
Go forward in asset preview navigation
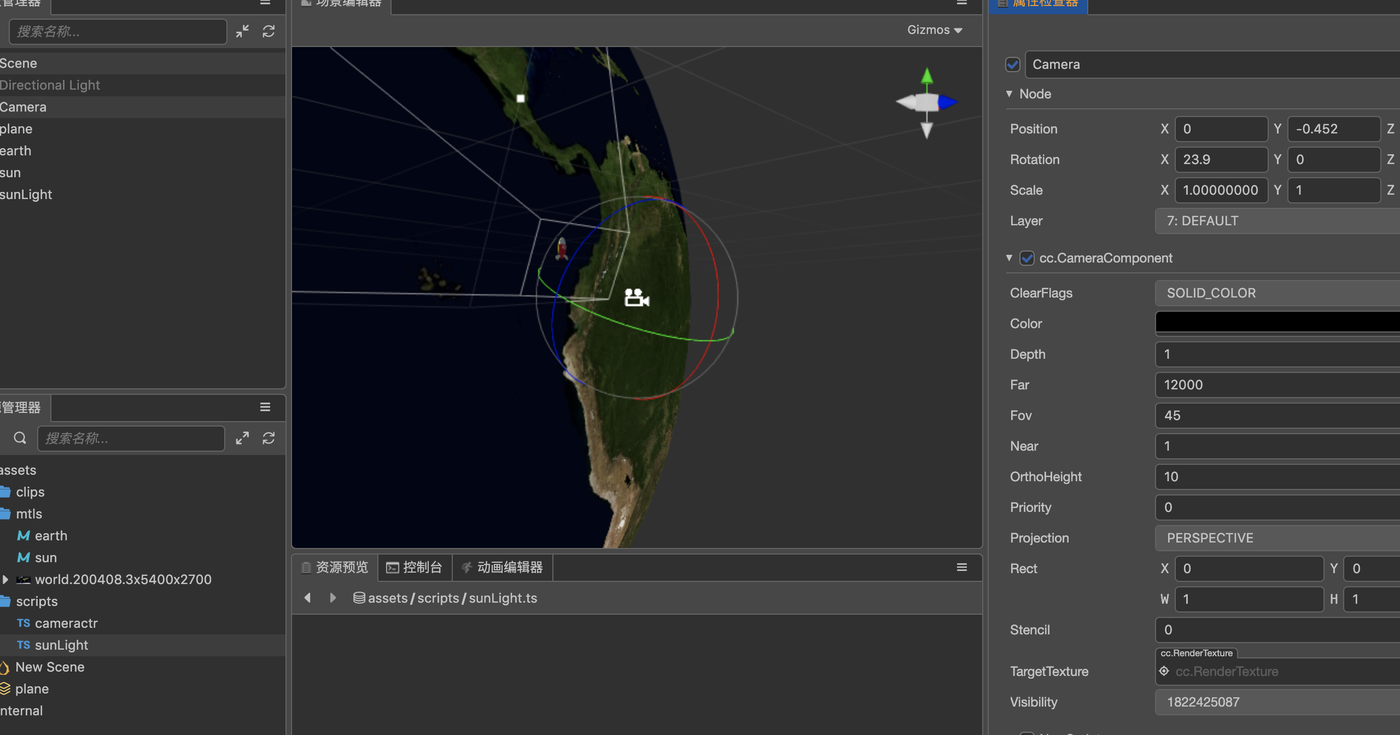[x=333, y=598]
